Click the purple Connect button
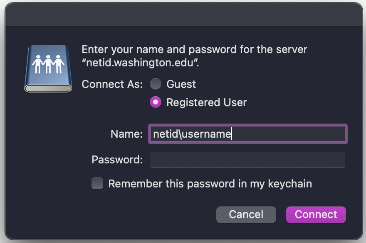The width and height of the screenshot is (366, 243). (316, 215)
